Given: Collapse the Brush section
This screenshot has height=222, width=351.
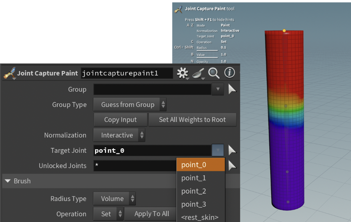Looking at the screenshot, I should [8, 181].
